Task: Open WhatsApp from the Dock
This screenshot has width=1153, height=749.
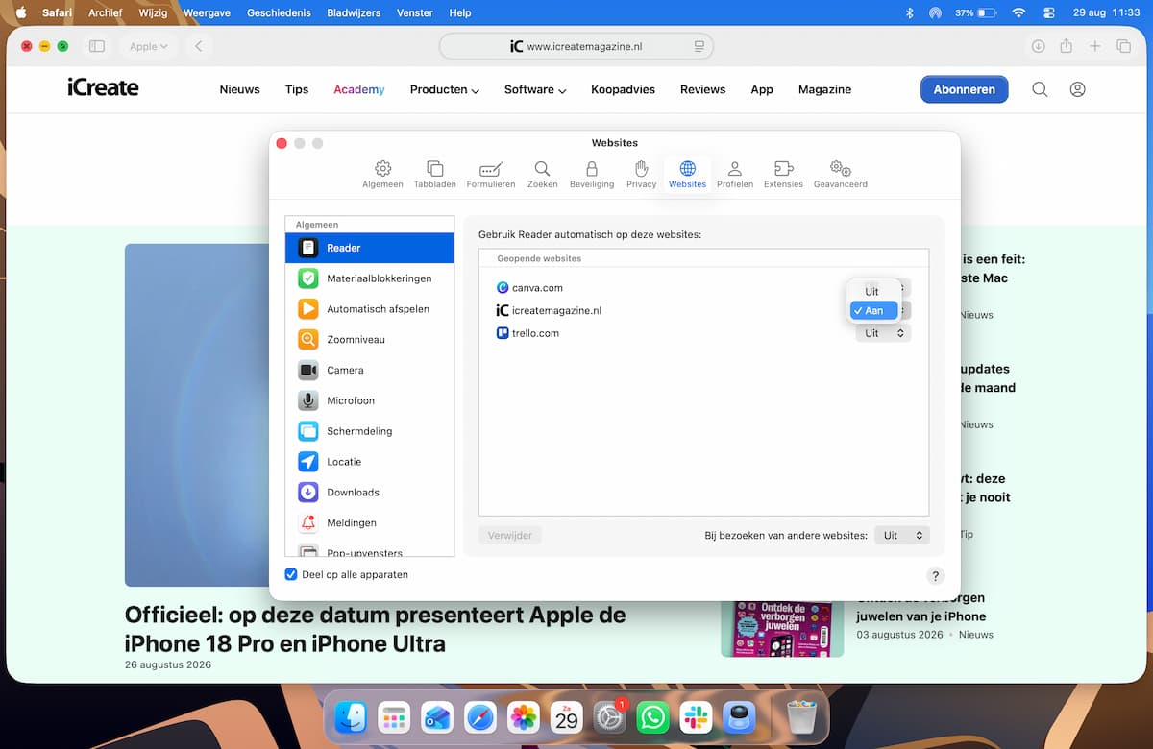Action: coord(652,717)
